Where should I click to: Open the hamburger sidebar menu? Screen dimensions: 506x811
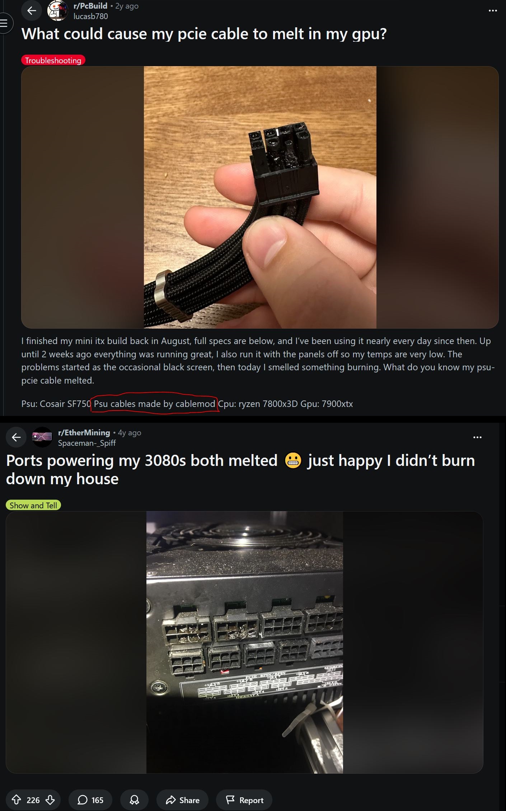pos(5,24)
